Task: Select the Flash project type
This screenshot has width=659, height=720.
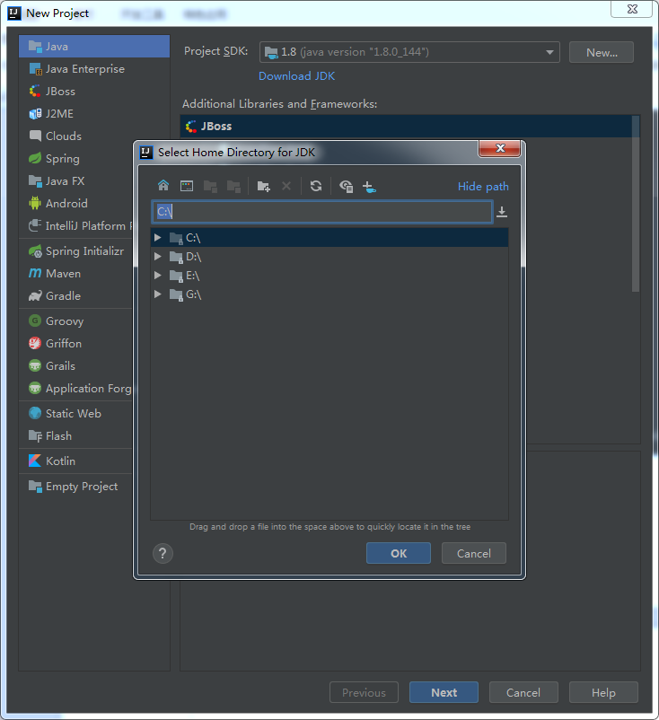Action: point(75,435)
